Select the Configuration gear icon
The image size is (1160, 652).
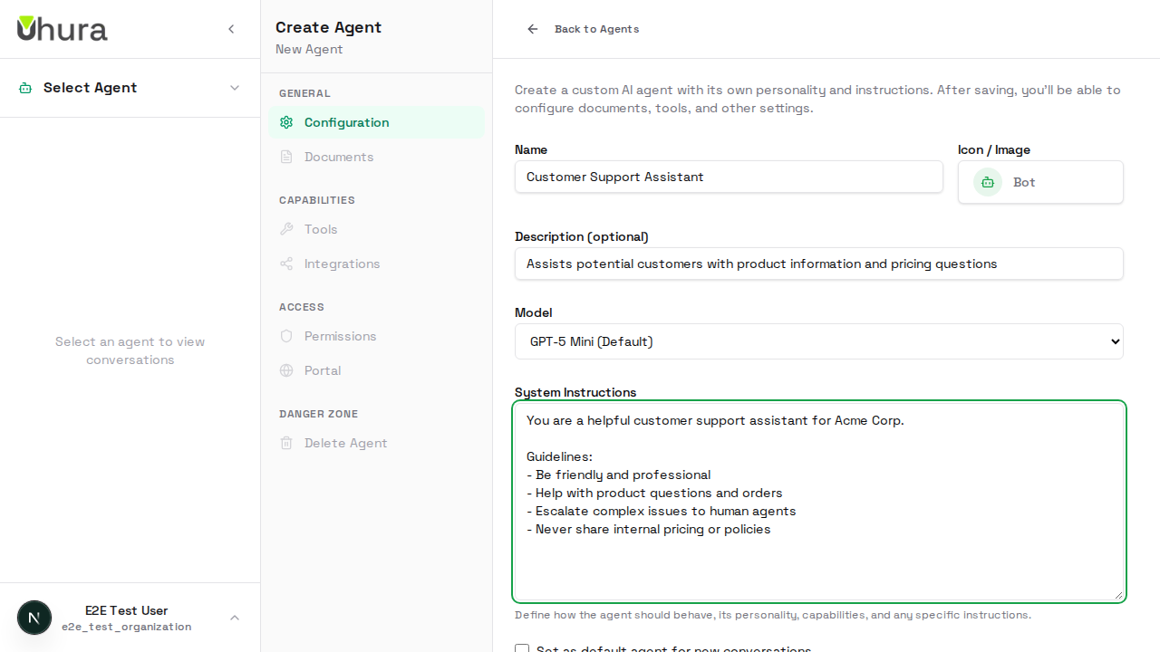click(286, 122)
